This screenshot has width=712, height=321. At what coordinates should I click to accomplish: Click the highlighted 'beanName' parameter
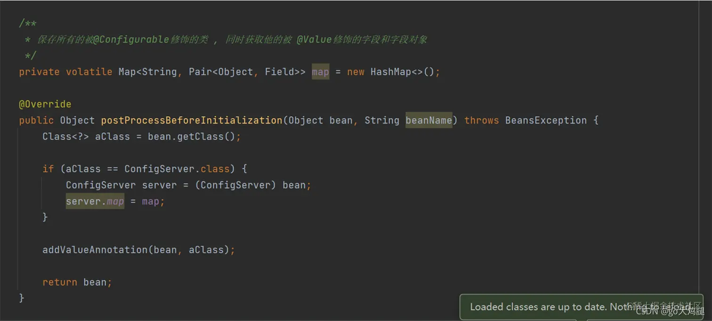pyautogui.click(x=429, y=120)
